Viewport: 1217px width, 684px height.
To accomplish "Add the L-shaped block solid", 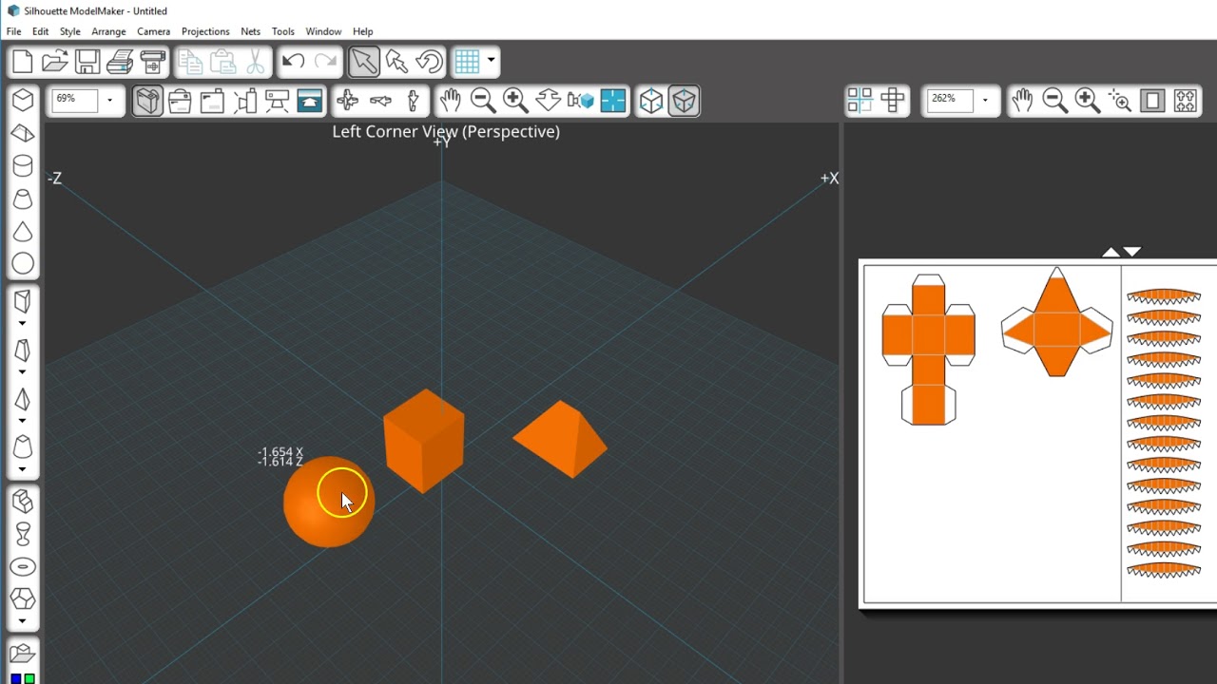I will (23, 502).
